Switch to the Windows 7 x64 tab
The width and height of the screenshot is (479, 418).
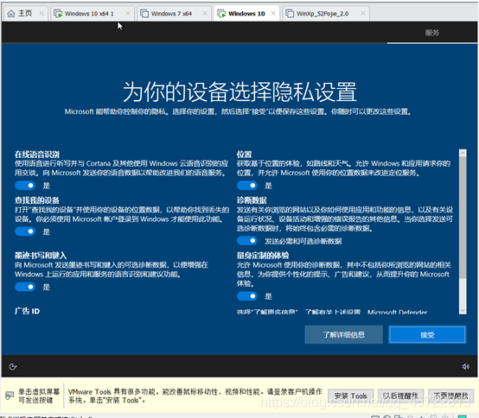pyautogui.click(x=174, y=14)
